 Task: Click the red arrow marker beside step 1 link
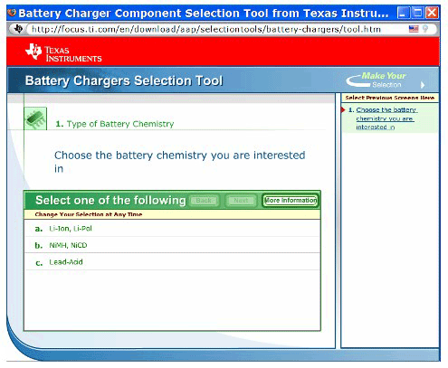point(343,109)
